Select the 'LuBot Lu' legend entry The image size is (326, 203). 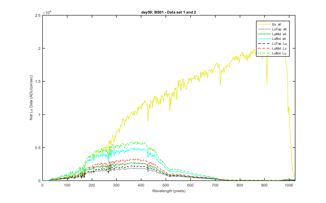273,53
